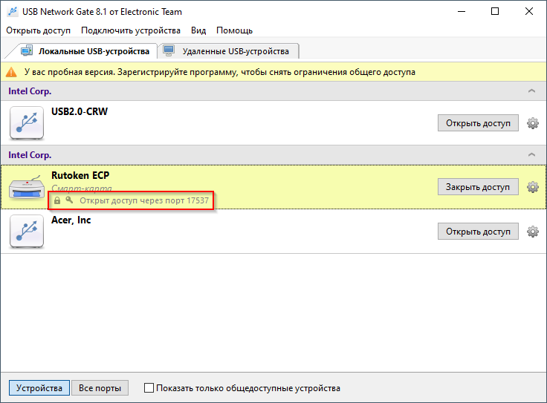Screen dimensions: 547x403
Task: Click the USB2.0-CRW device USB icon
Action: click(x=27, y=123)
